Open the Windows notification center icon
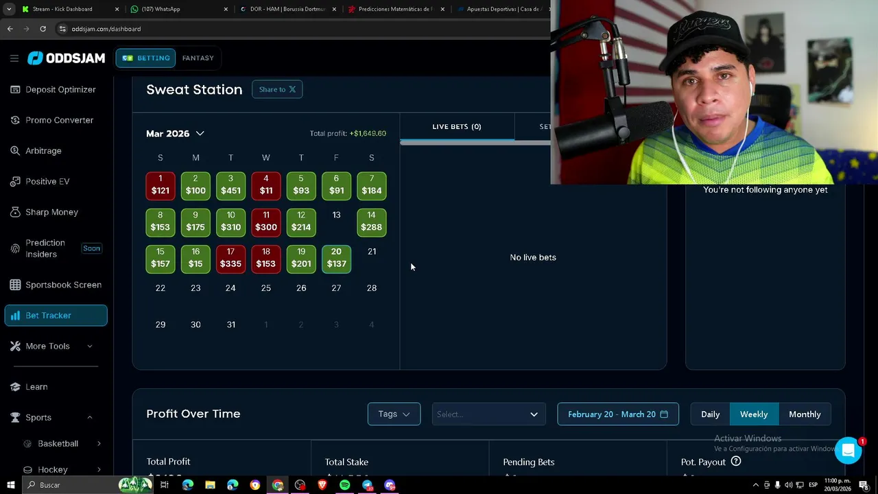 [864, 485]
